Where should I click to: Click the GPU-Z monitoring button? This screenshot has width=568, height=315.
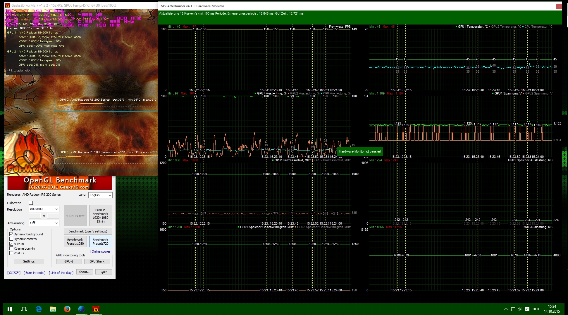(x=69, y=261)
